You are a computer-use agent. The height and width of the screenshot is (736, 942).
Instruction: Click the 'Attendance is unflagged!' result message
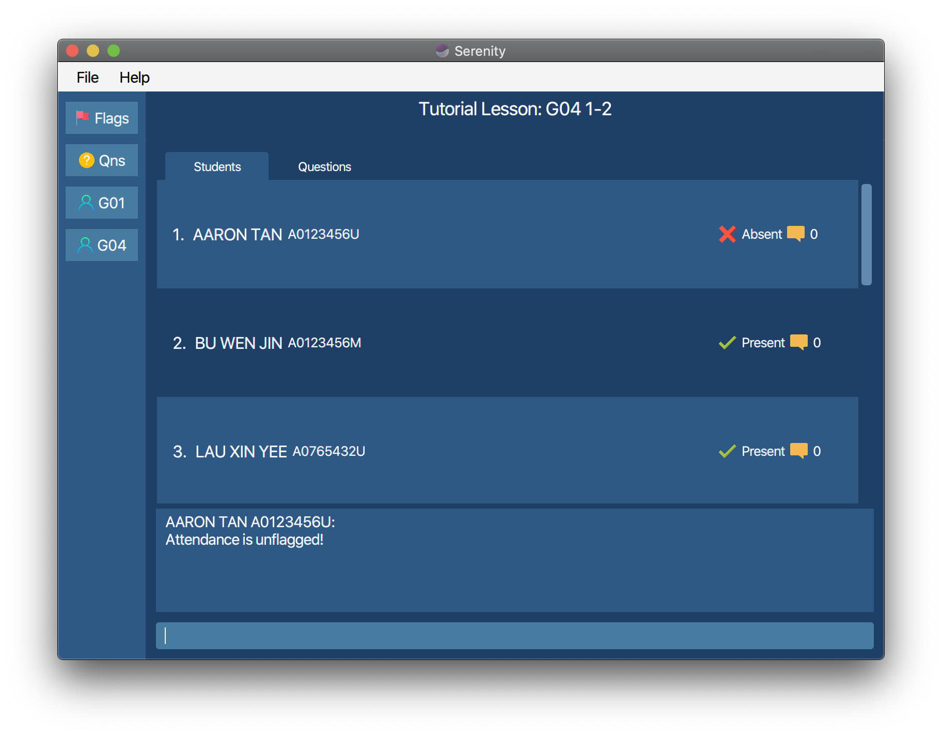click(244, 540)
